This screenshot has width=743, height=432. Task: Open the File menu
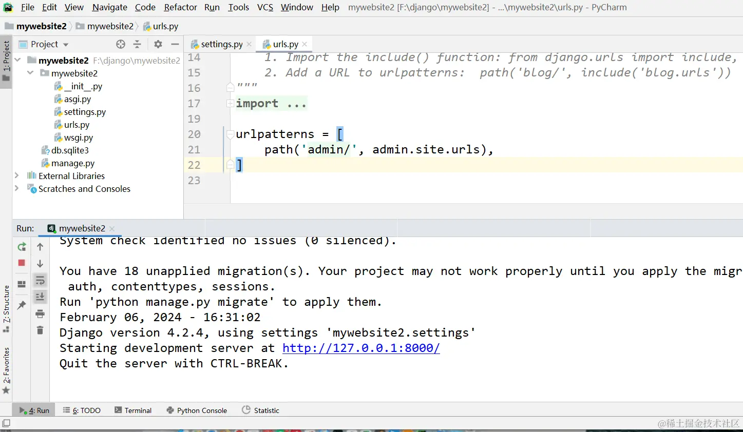28,7
